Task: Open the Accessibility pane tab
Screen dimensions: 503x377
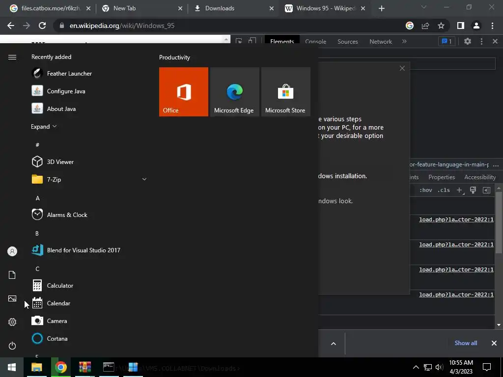Action: [480, 177]
